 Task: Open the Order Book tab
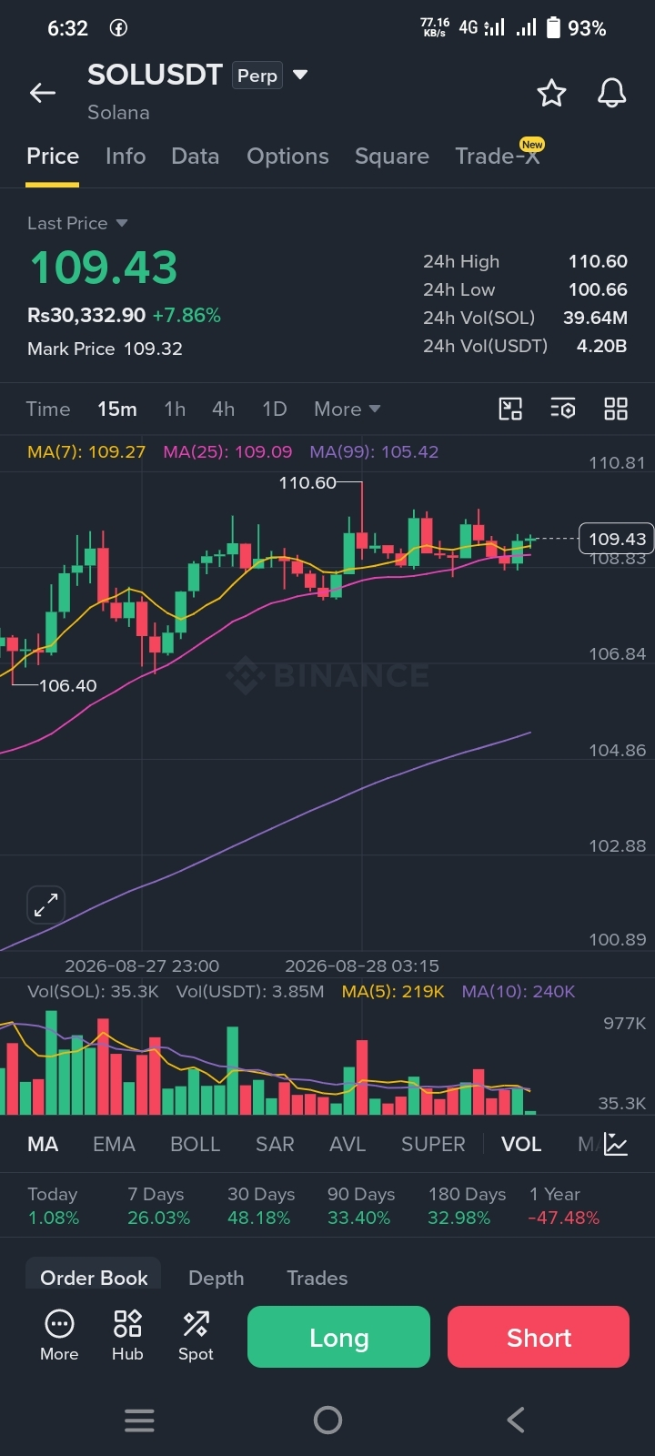point(94,1278)
